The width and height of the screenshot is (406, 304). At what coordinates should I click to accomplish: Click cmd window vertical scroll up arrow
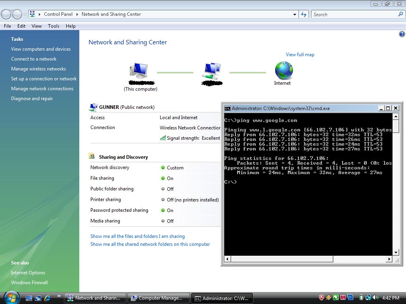click(x=396, y=117)
